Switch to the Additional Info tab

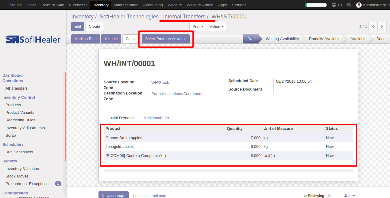tap(156, 118)
